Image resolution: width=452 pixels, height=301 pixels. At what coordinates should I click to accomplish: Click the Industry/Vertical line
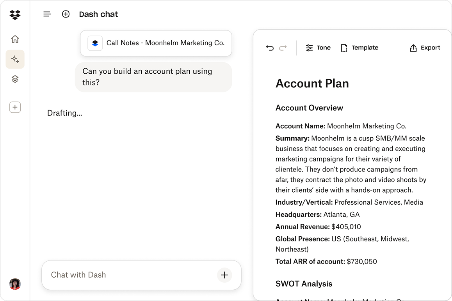pos(349,202)
